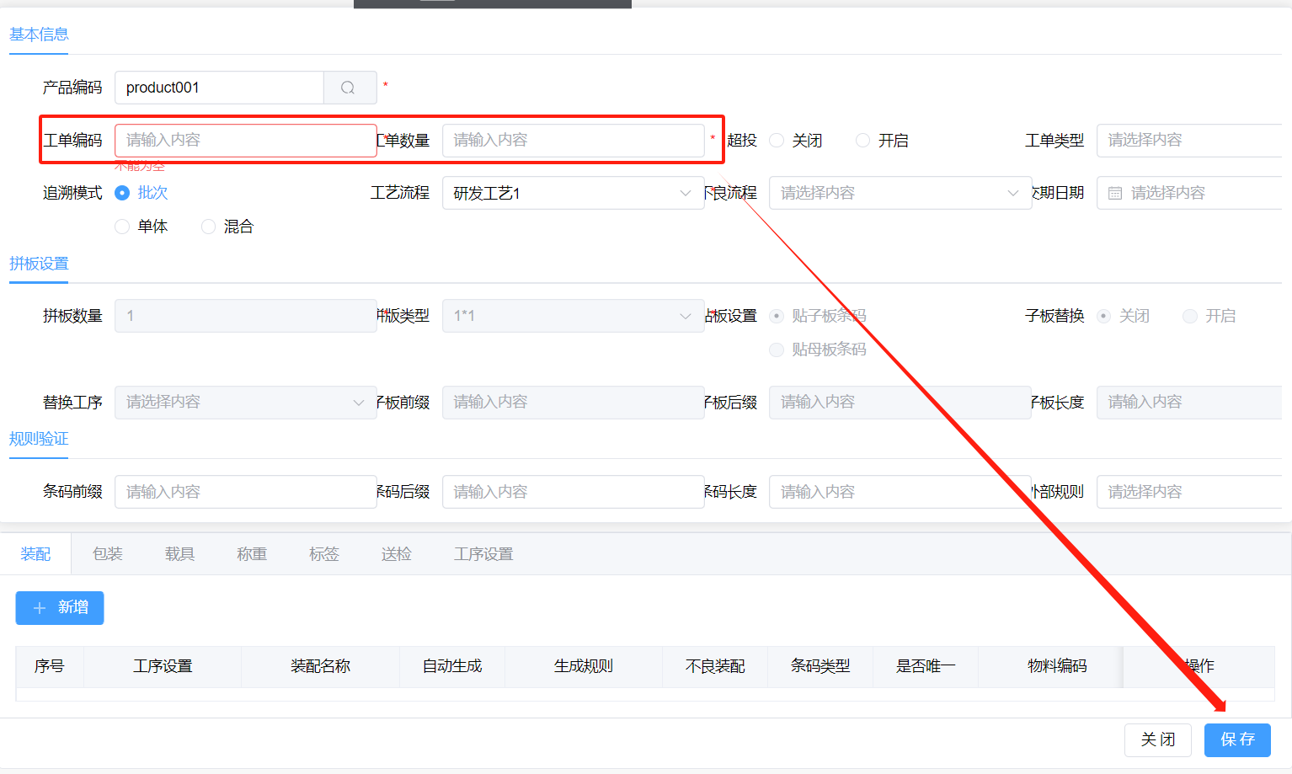Switch to the 包装 tab
Screen dimensions: 1292x774
pos(108,554)
